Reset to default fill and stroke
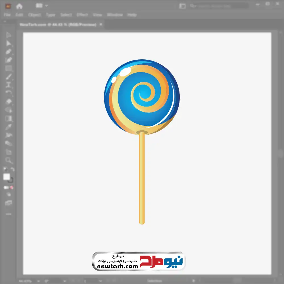This screenshot has width=284, height=284. pos(5,170)
